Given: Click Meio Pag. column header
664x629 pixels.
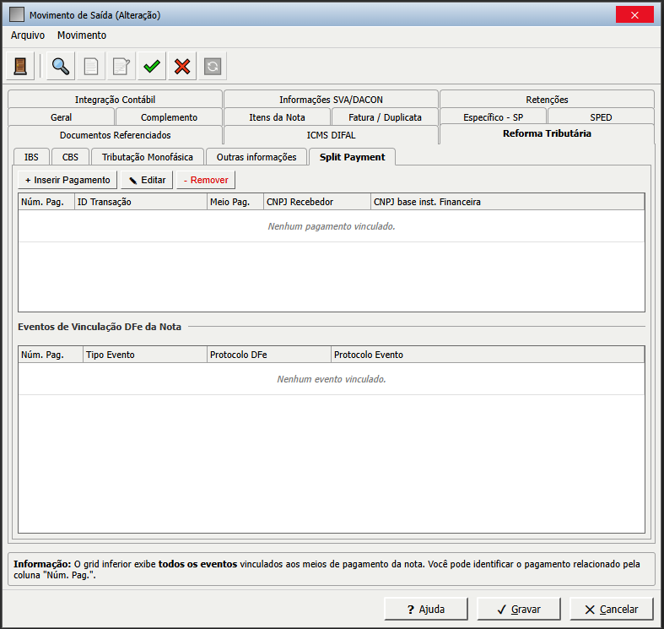Looking at the screenshot, I should click(x=235, y=202).
